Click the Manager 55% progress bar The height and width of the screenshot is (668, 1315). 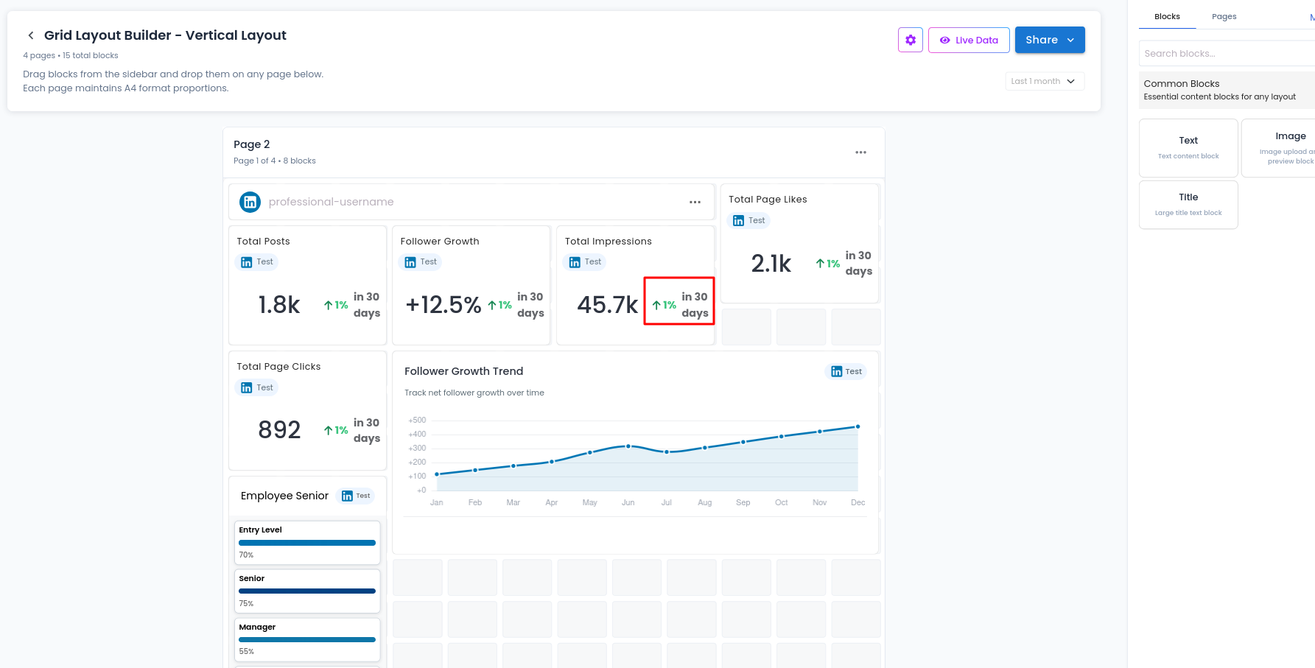pyautogui.click(x=307, y=640)
